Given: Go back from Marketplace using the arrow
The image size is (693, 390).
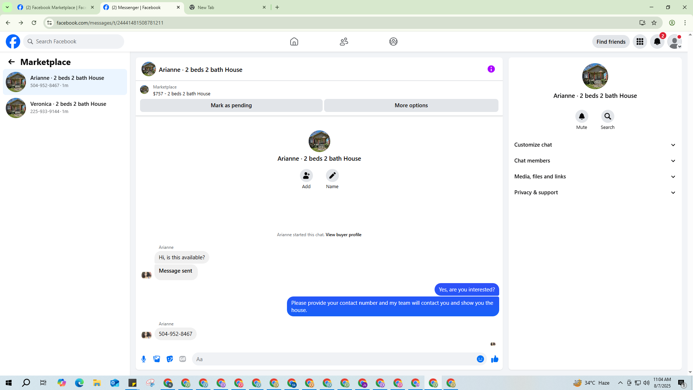Looking at the screenshot, I should pyautogui.click(x=12, y=62).
